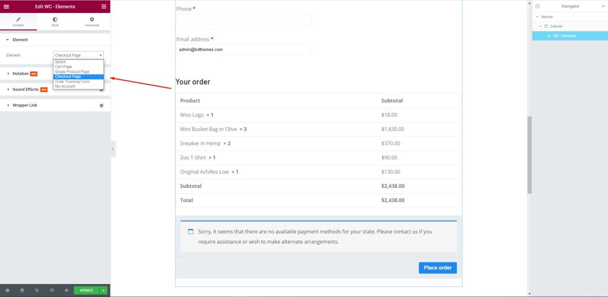Open the widgets grid panel
Image resolution: width=608 pixels, height=297 pixels.
104,6
